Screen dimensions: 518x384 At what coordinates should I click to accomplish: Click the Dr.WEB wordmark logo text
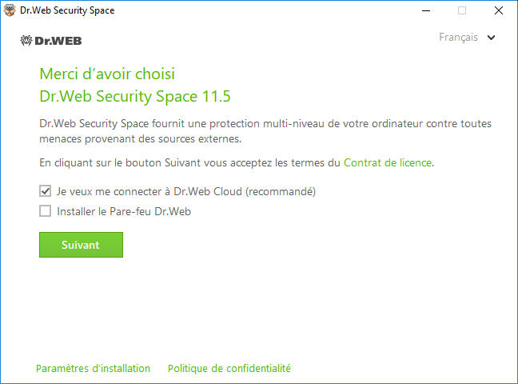[x=58, y=41]
